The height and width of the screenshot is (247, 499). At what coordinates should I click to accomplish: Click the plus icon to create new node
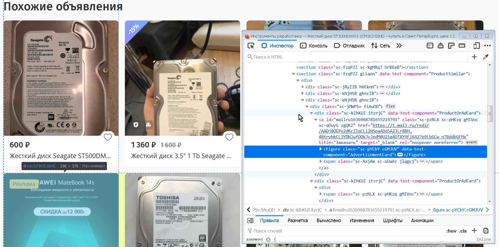point(474,57)
